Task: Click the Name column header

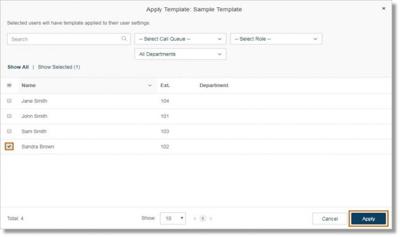Action: click(x=29, y=85)
